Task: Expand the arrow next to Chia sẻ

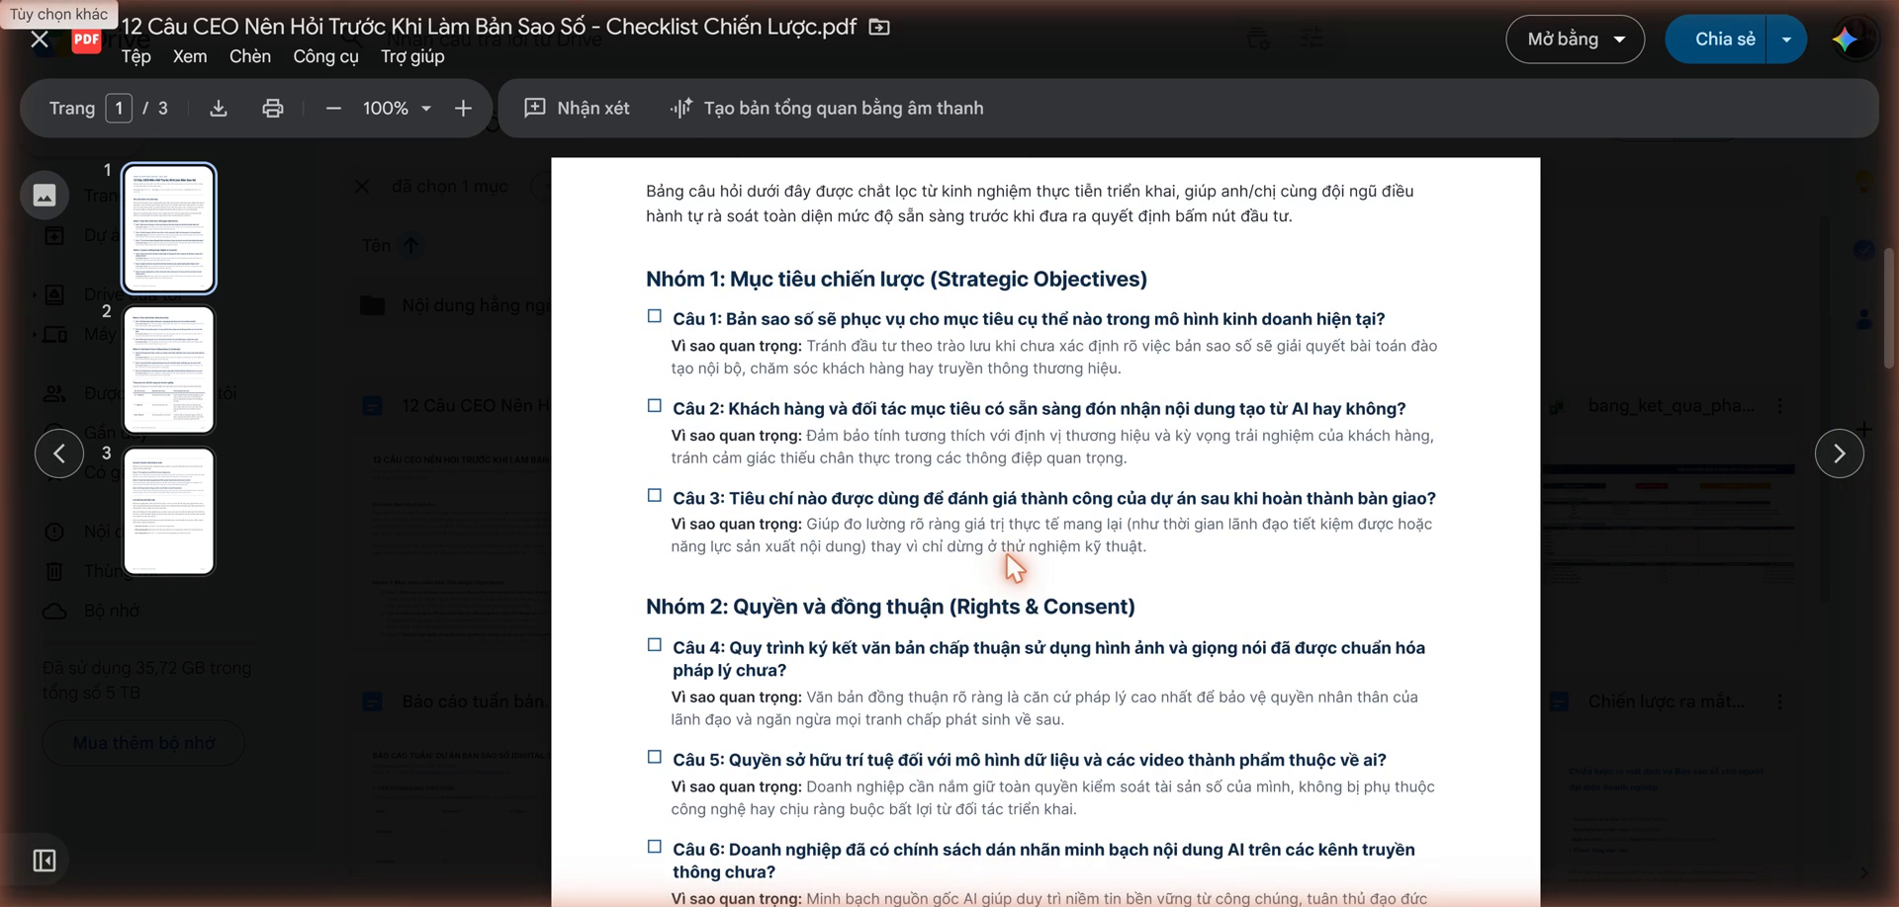Action: click(1786, 40)
